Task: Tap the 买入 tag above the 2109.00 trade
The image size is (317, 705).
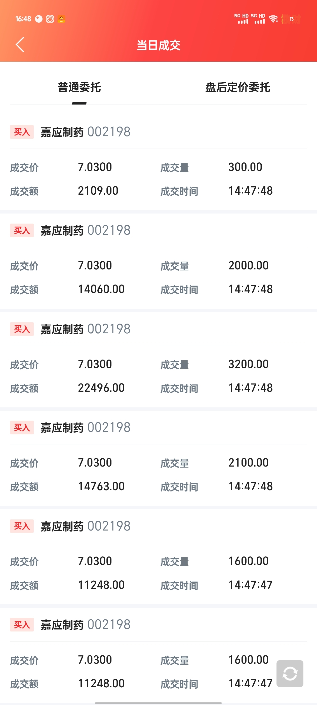Action: (22, 132)
